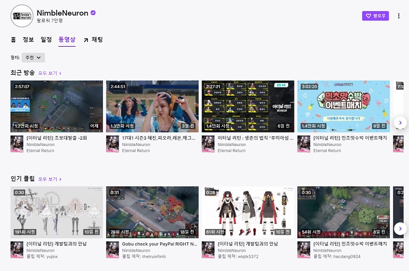Click the verified badge next to NimbleNeuron
This screenshot has height=271, width=409.
[x=93, y=13]
